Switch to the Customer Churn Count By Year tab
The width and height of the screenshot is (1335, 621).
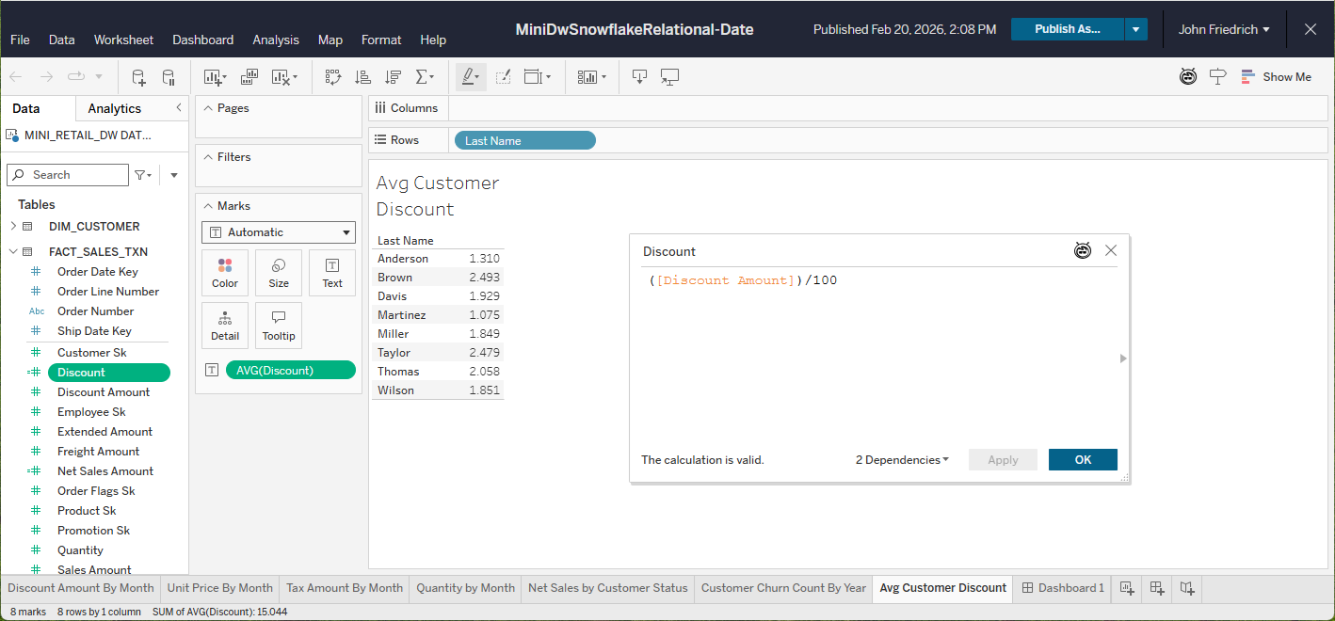point(783,588)
